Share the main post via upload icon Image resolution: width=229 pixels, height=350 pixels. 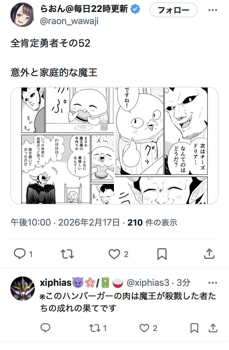coord(209,254)
